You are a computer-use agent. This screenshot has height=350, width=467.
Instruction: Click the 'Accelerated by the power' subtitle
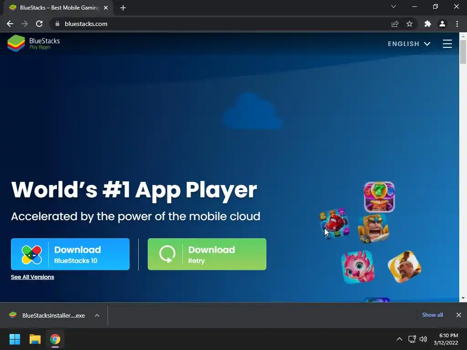click(135, 216)
